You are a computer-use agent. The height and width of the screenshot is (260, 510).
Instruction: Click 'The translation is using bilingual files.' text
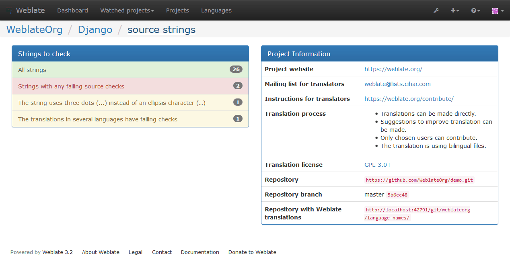tap(433, 146)
